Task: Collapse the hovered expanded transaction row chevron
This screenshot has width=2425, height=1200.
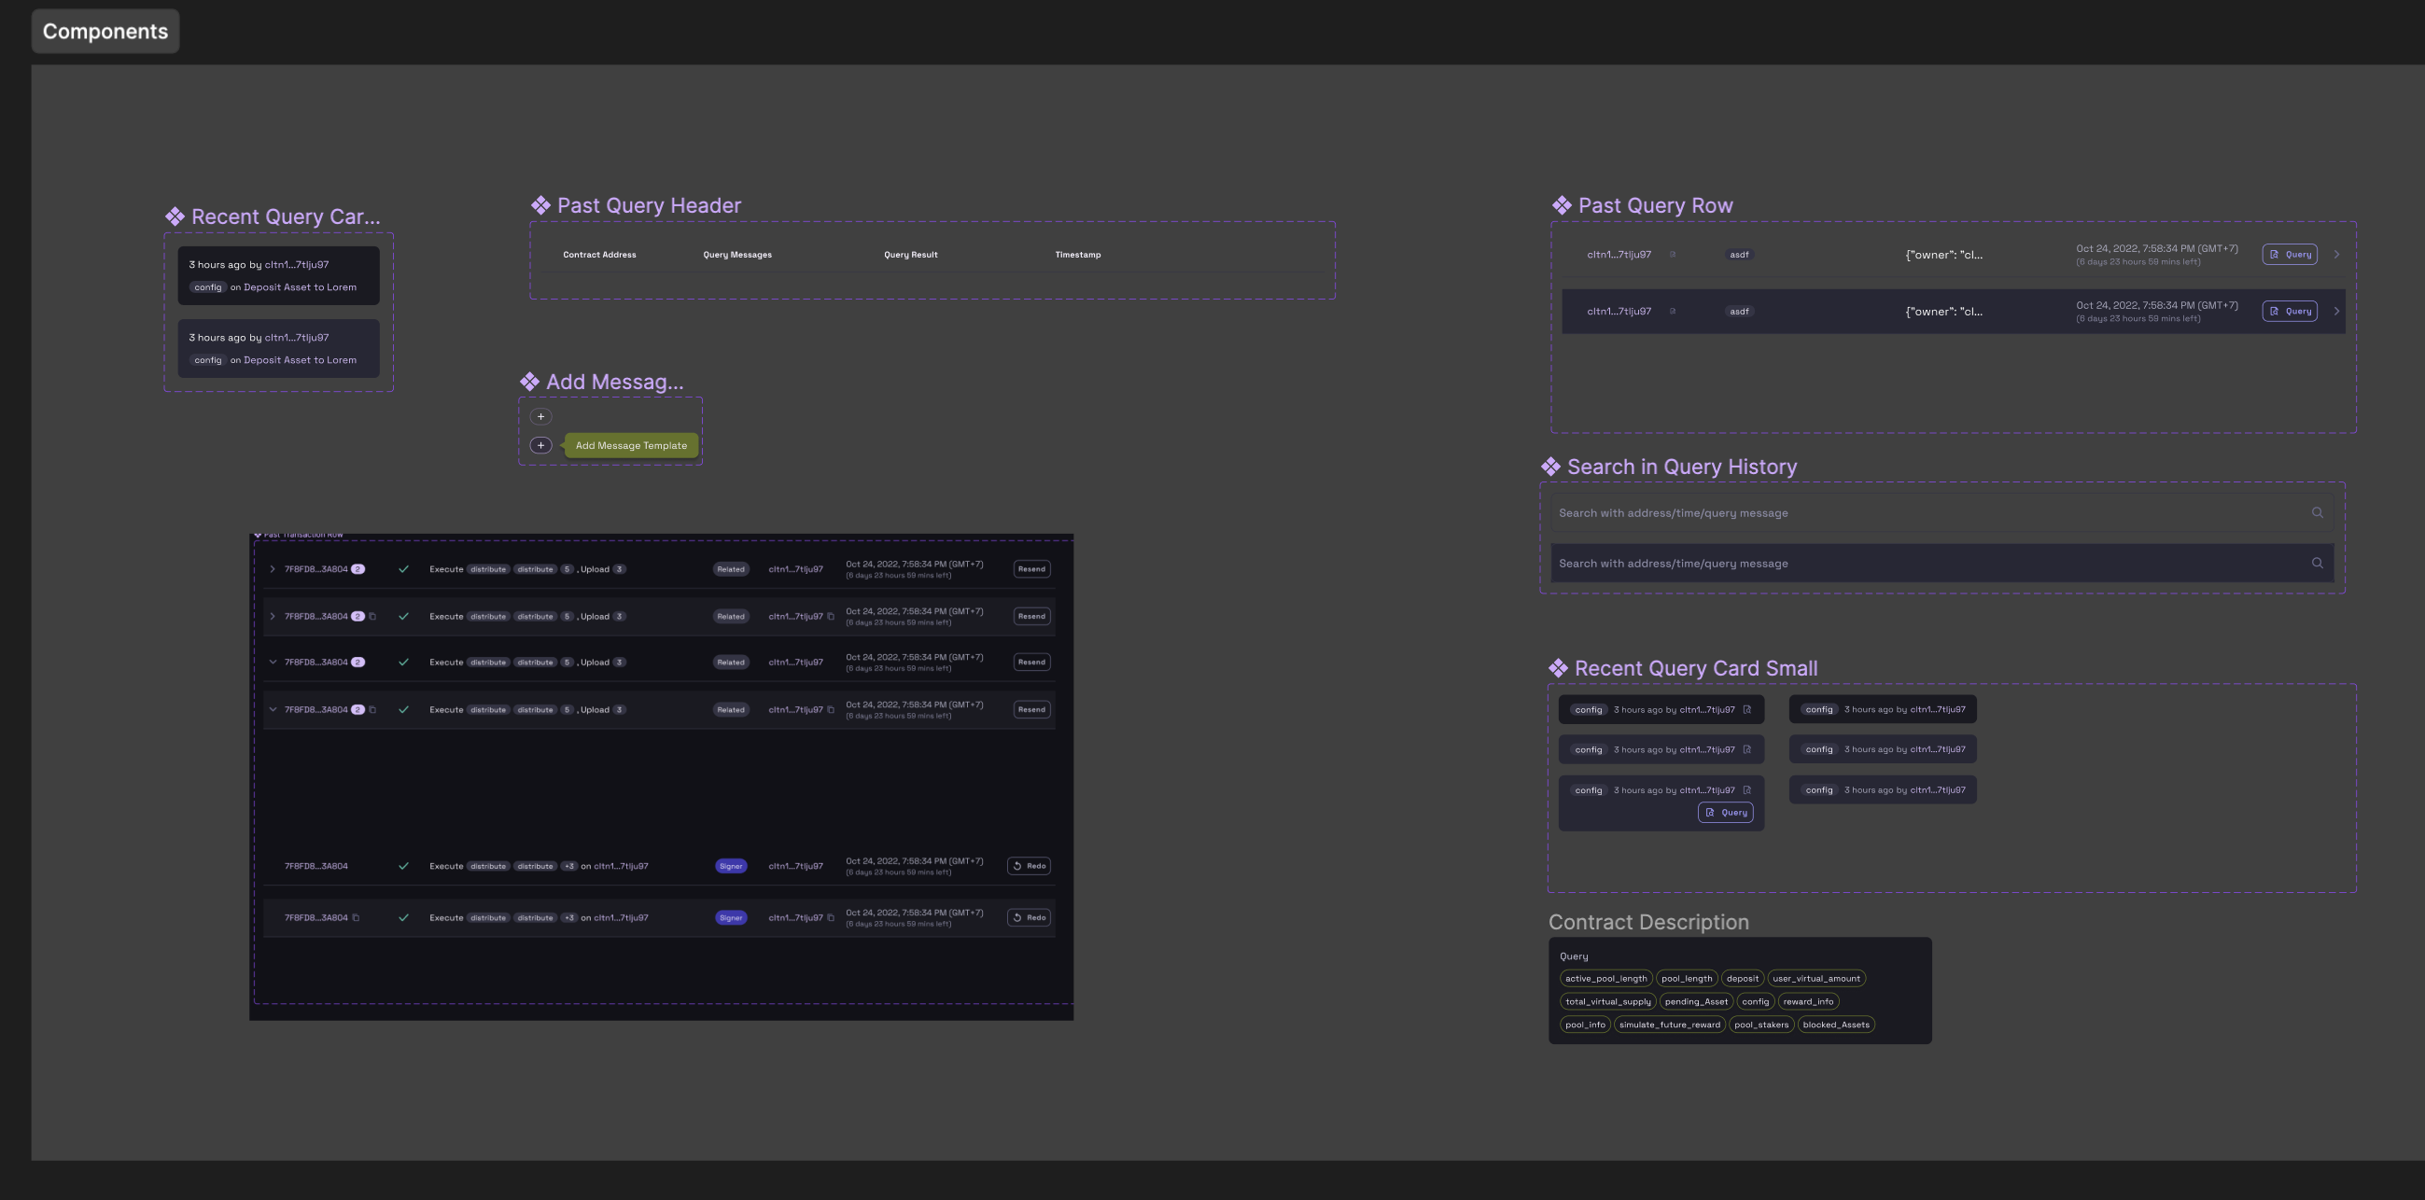Action: point(272,710)
